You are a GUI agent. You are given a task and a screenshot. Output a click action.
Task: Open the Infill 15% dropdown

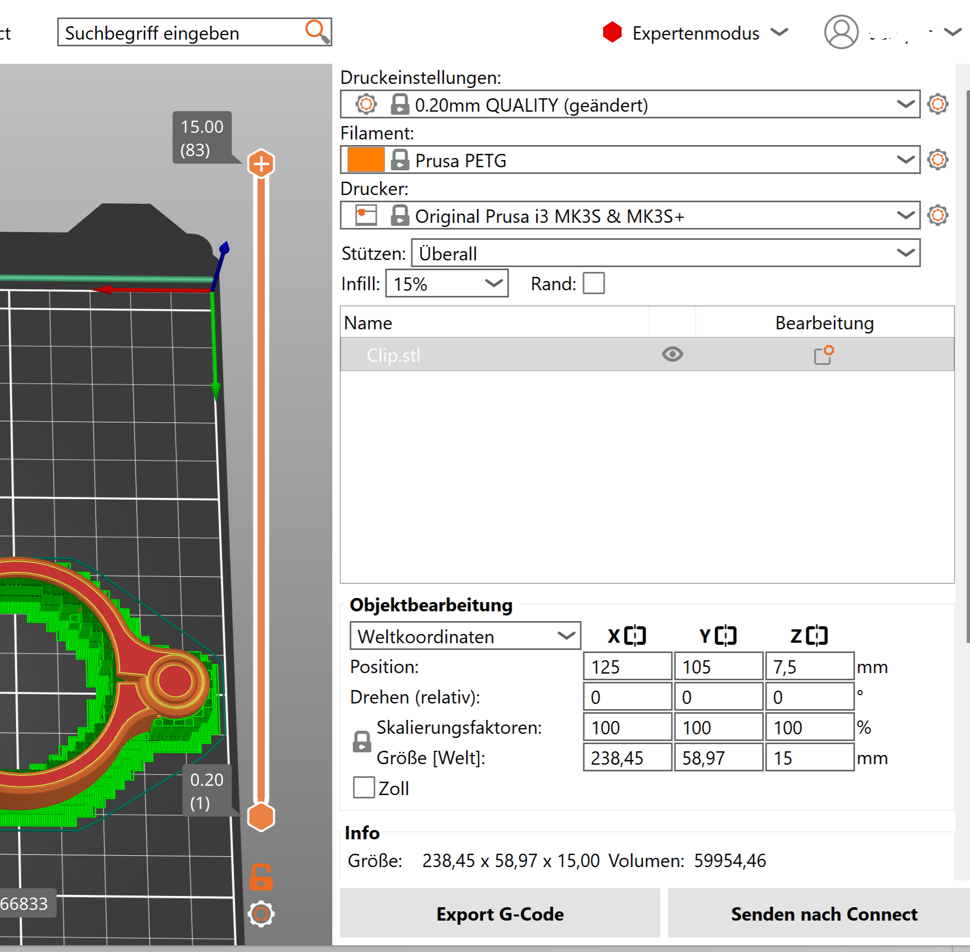pos(447,283)
